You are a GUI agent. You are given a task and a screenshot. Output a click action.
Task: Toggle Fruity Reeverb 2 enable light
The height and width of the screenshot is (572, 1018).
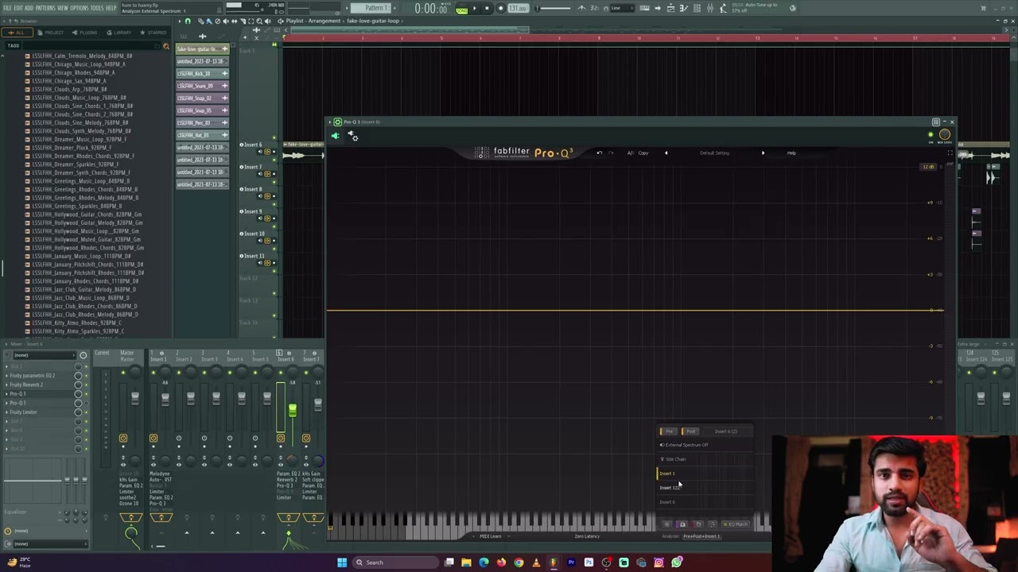(86, 385)
